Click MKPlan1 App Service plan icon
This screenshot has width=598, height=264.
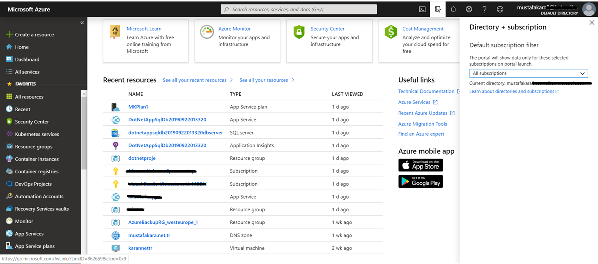tap(115, 107)
